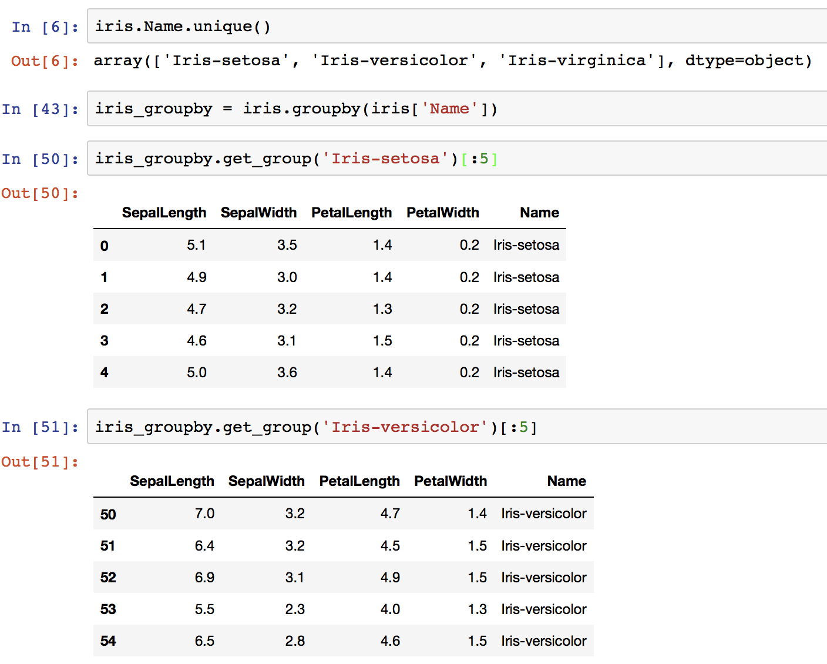Select the In [43] cell prompt

click(41, 109)
